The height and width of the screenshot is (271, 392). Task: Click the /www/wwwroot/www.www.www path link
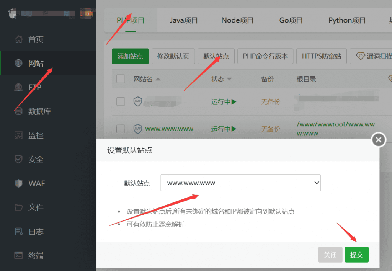point(335,129)
